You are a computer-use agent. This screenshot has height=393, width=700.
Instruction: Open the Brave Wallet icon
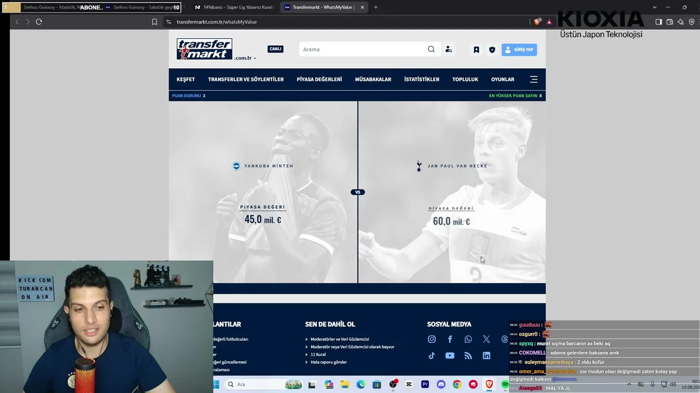(669, 22)
